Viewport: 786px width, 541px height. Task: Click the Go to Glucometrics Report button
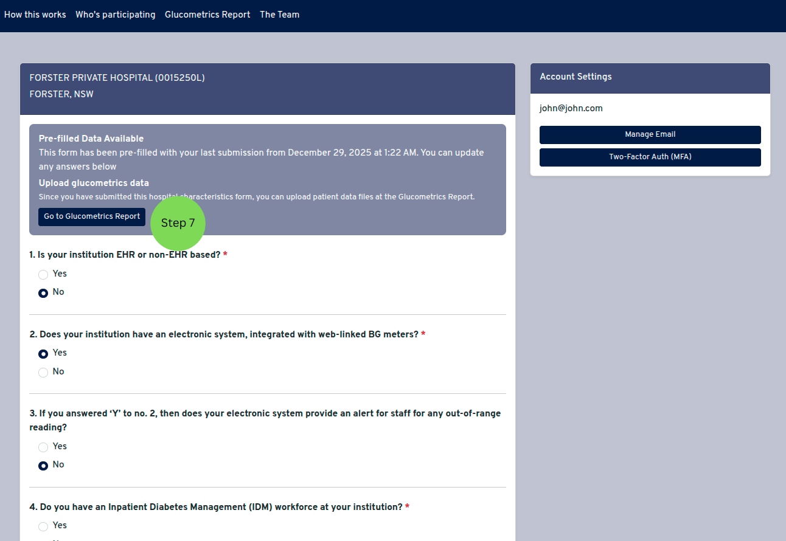click(92, 216)
